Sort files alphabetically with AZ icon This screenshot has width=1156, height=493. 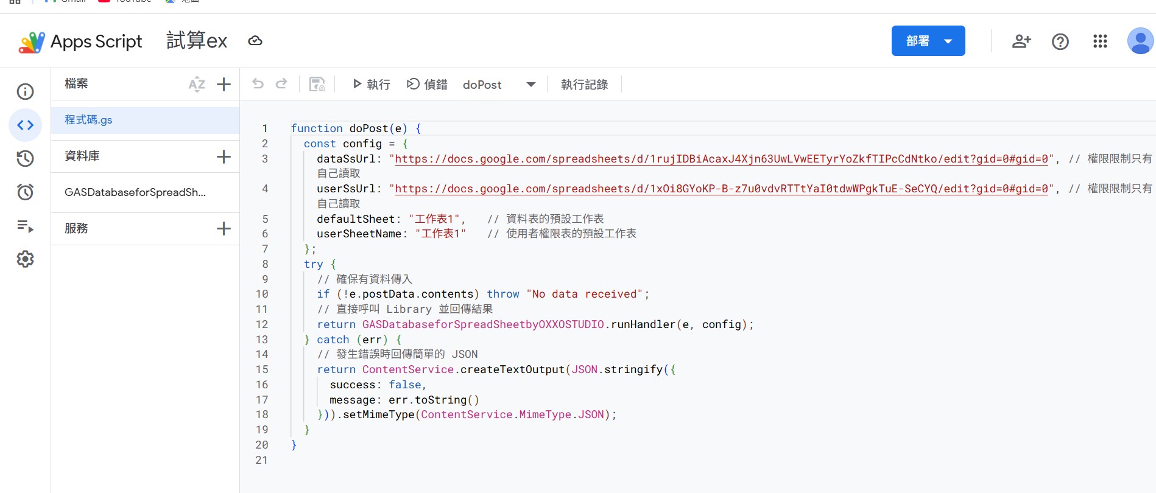coord(196,84)
